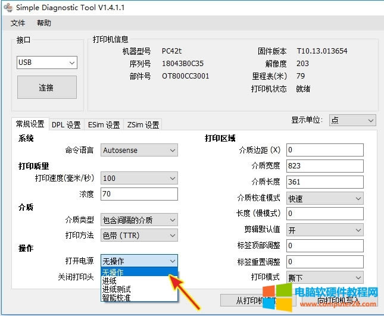Screen dimensions: 384x316
Task: Open the 打印模式 撕下 dropdown
Action: [x=324, y=278]
